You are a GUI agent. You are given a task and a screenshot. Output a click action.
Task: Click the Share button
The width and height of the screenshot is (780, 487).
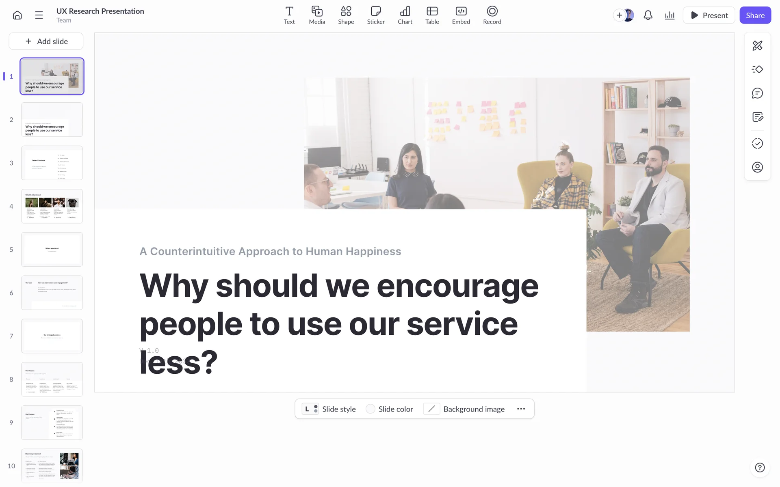click(x=755, y=15)
